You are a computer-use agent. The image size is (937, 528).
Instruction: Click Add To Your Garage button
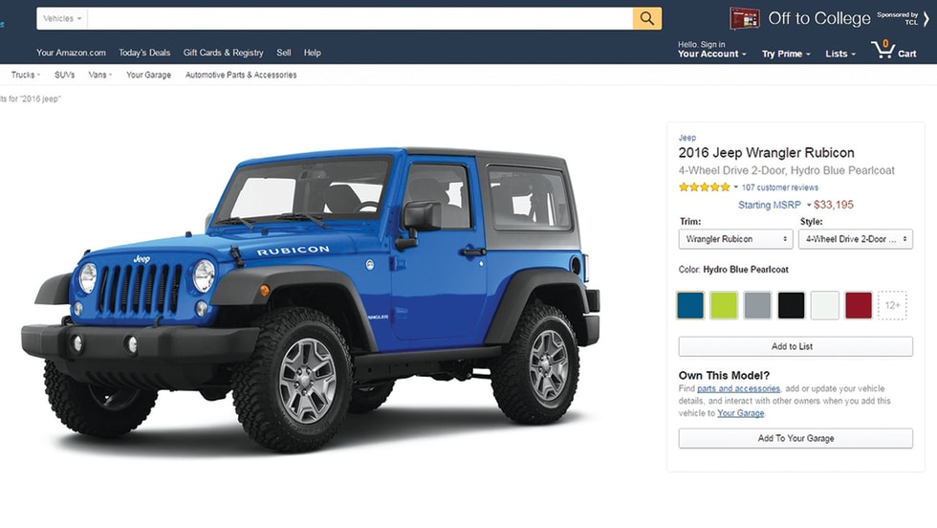[795, 438]
